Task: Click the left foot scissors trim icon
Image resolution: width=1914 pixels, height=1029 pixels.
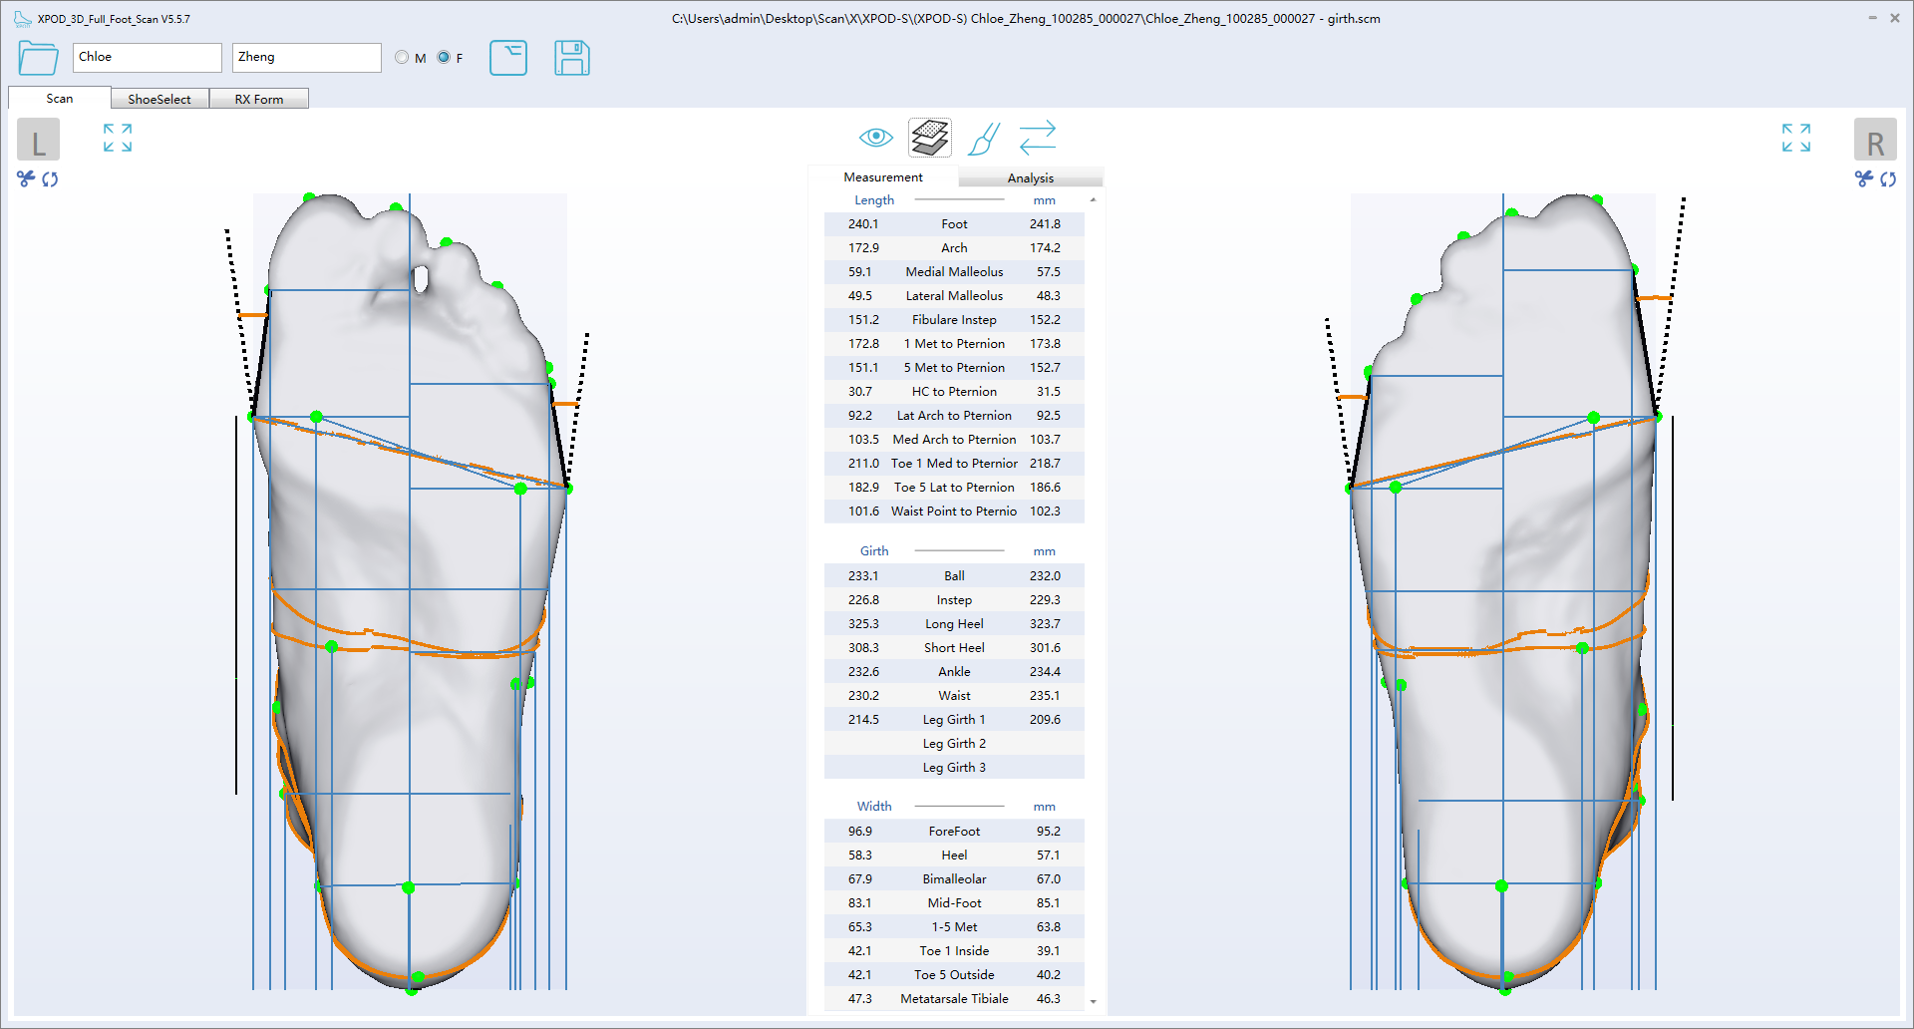Action: pos(26,178)
